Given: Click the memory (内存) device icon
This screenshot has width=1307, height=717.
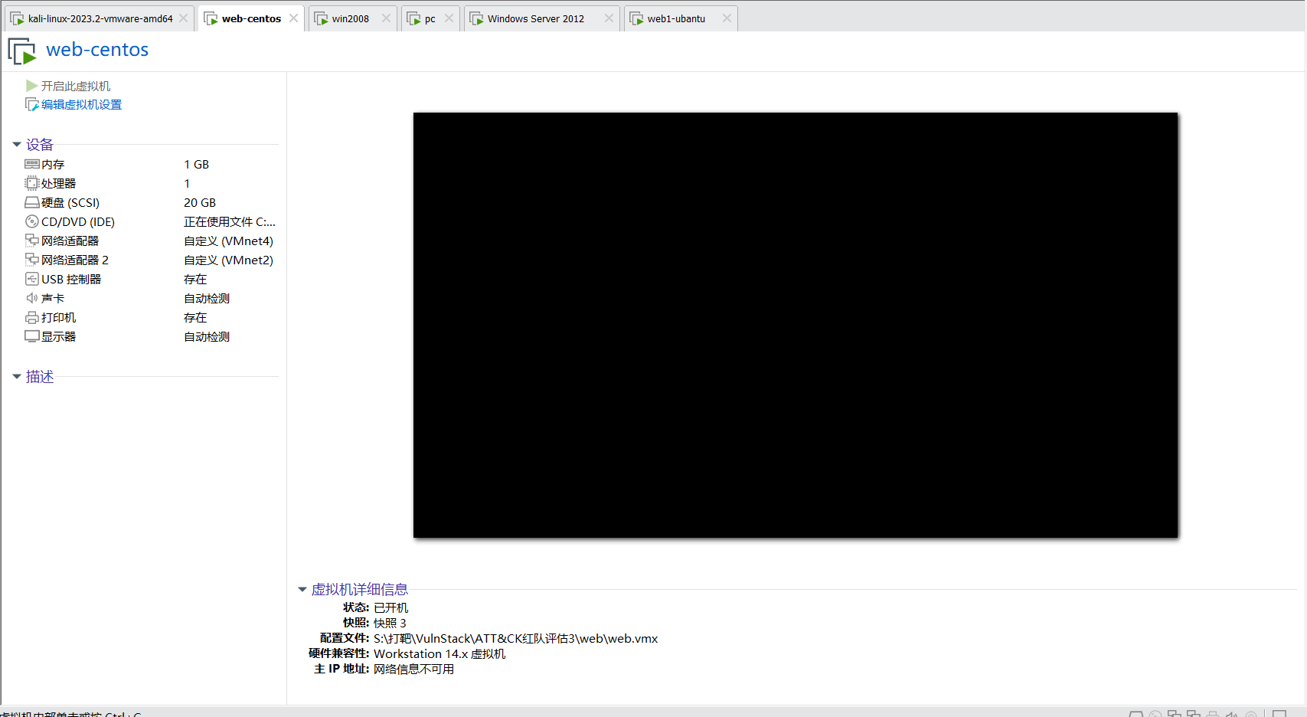Looking at the screenshot, I should tap(32, 164).
